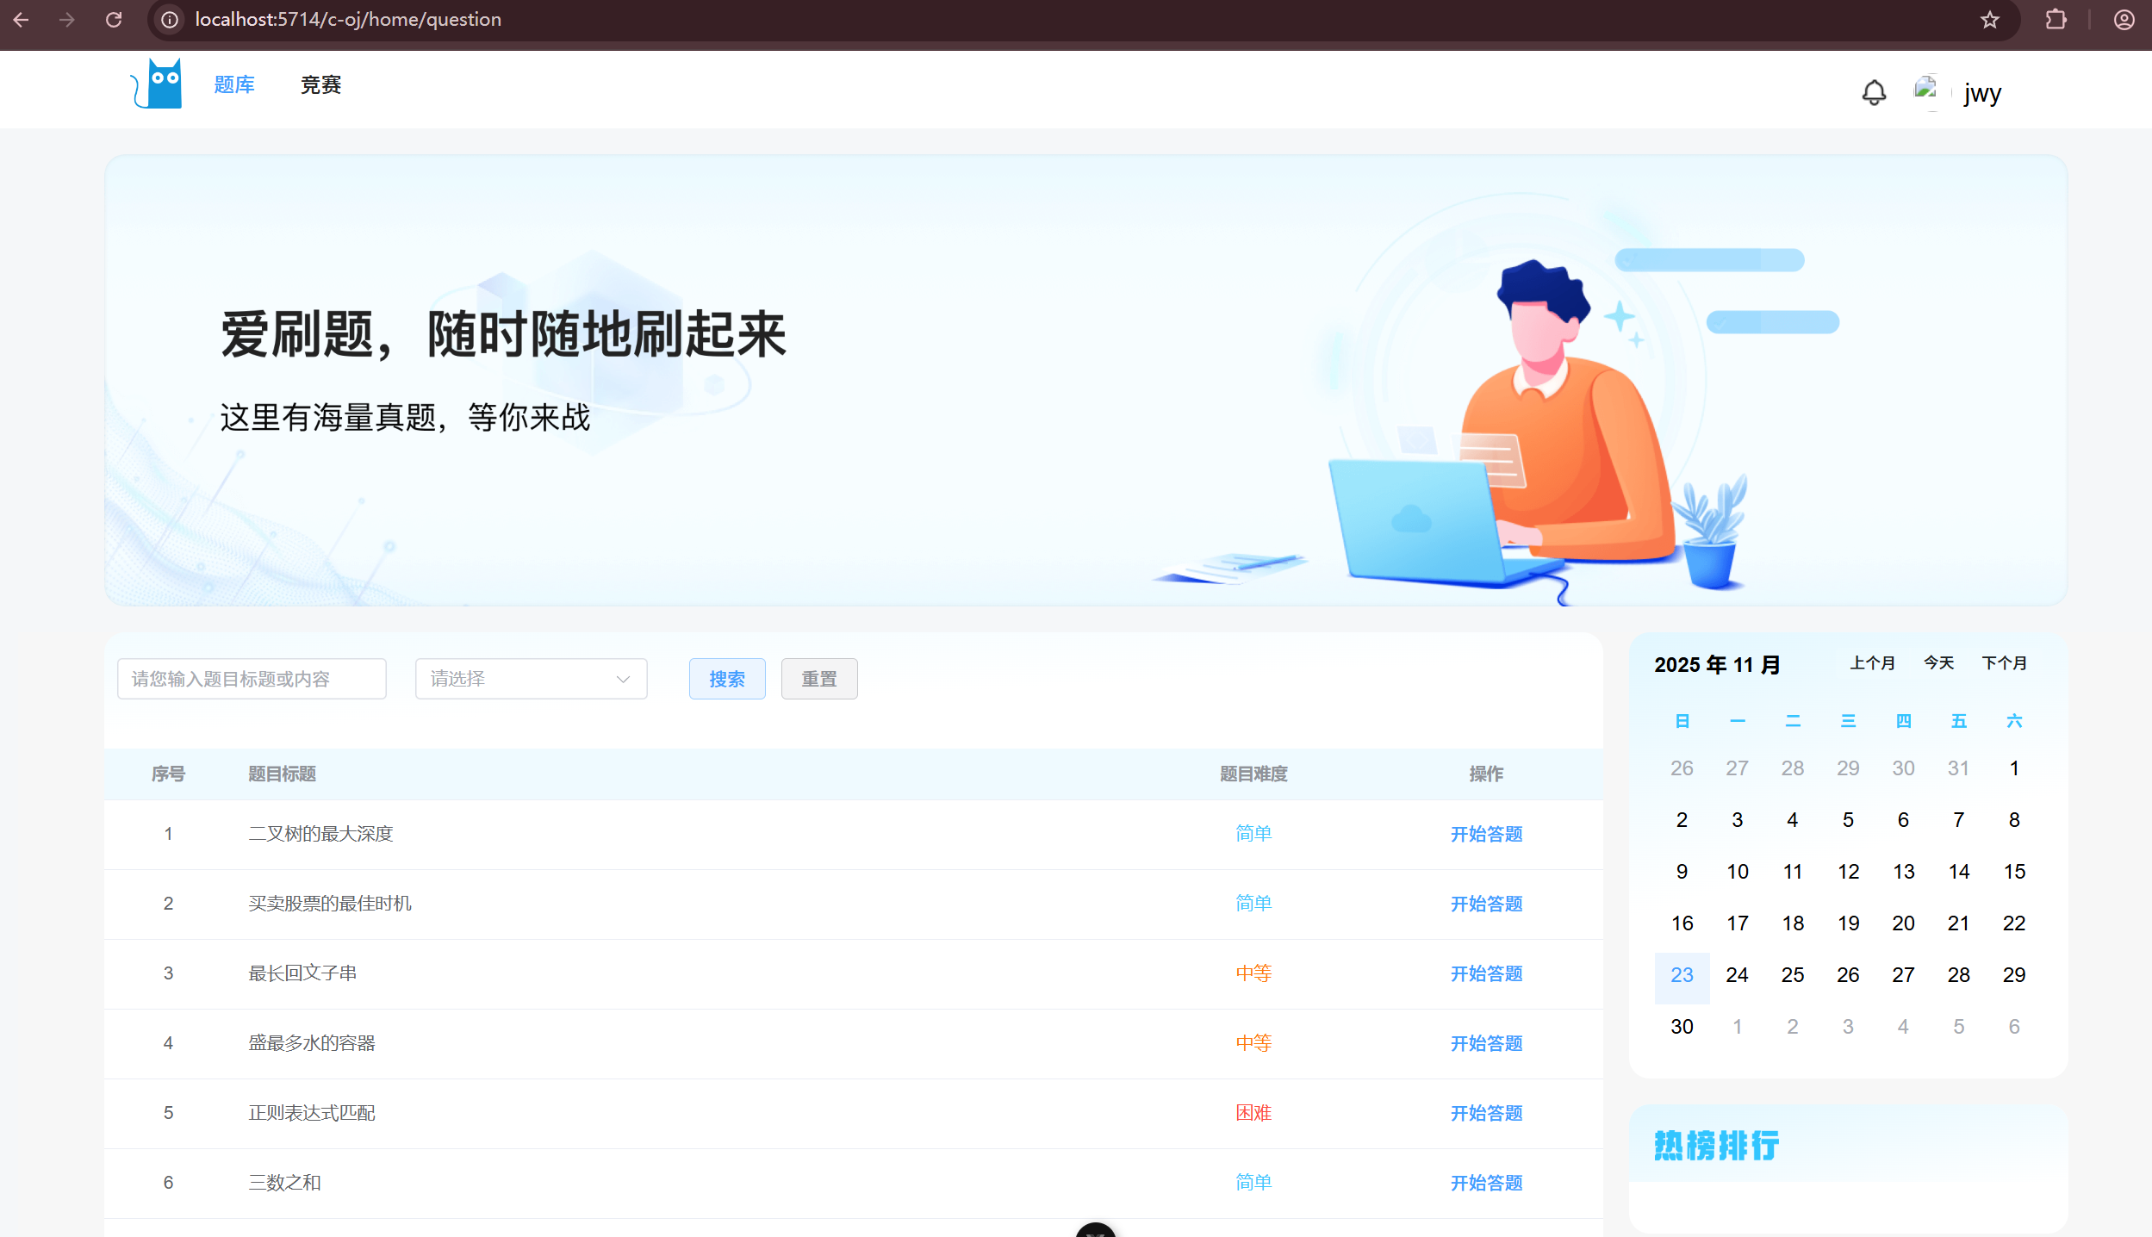Image resolution: width=2152 pixels, height=1237 pixels.
Task: Click the jwy user avatar
Action: point(1928,90)
